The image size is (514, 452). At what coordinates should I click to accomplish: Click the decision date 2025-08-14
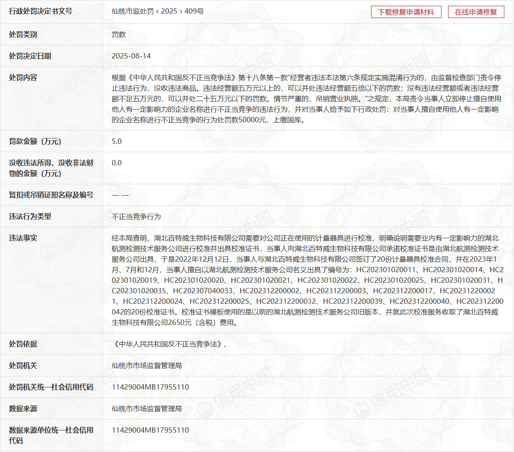[x=131, y=56]
